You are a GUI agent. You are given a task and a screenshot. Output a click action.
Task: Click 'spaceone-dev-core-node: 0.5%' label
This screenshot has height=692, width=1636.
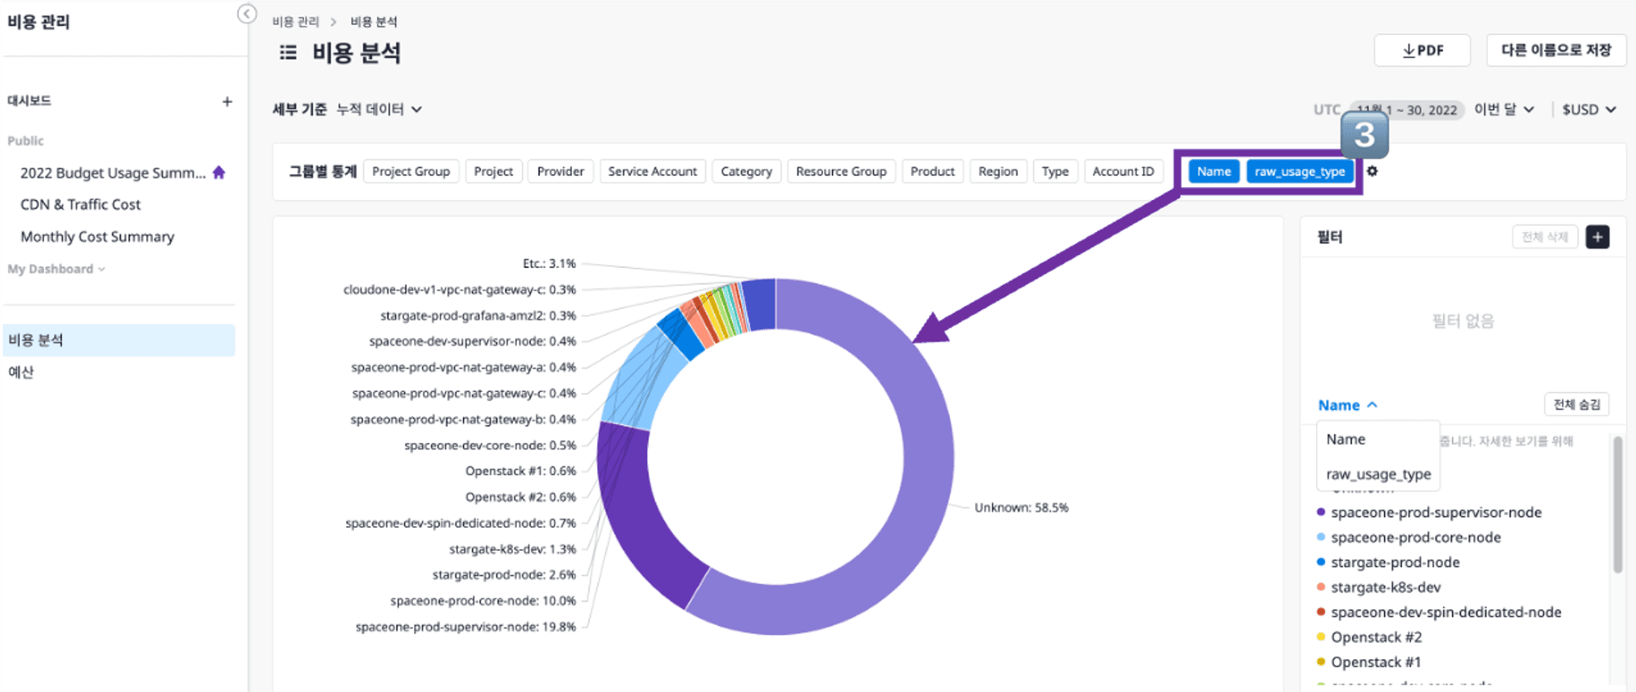tap(490, 446)
